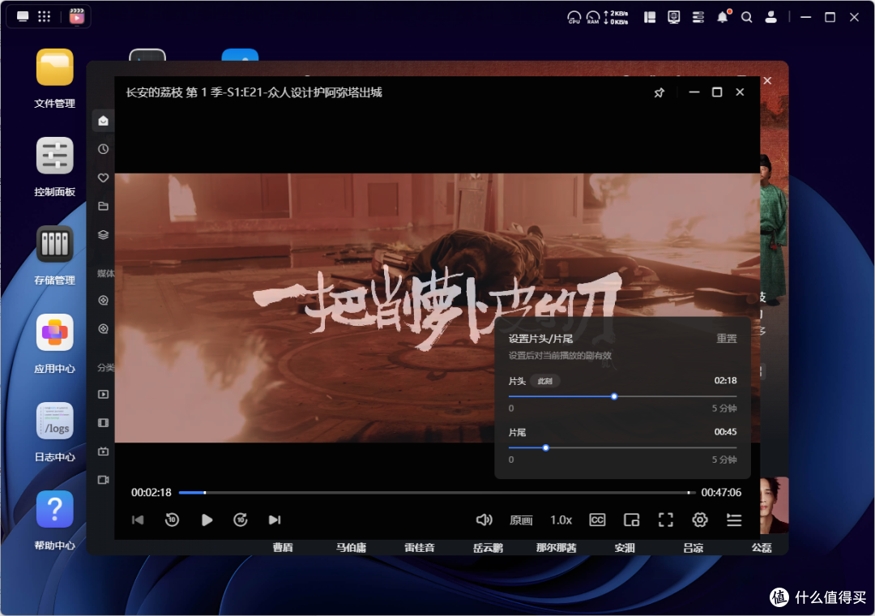
Task: Toggle CC subtitles menu
Action: 597,520
